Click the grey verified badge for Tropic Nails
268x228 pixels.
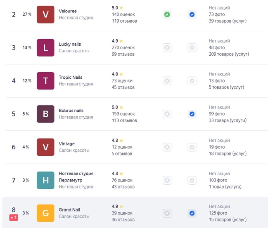coord(192,81)
